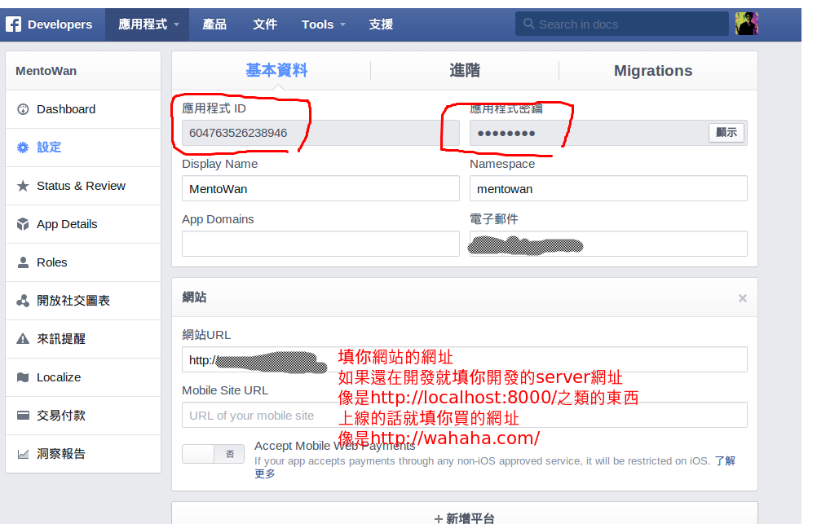Open the Tools dropdown in top bar
Screen dimensions: 839x524
click(x=323, y=24)
